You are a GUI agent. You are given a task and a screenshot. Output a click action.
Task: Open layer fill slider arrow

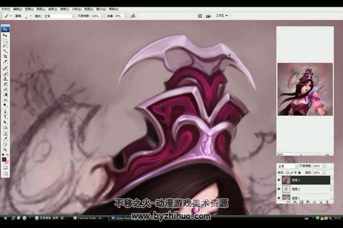(x=324, y=173)
